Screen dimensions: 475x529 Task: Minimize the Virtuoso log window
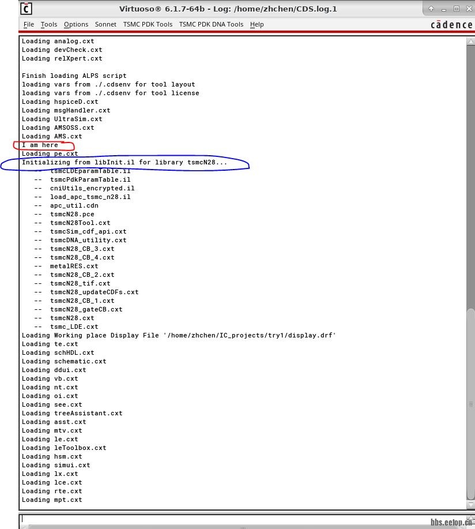(x=443, y=9)
